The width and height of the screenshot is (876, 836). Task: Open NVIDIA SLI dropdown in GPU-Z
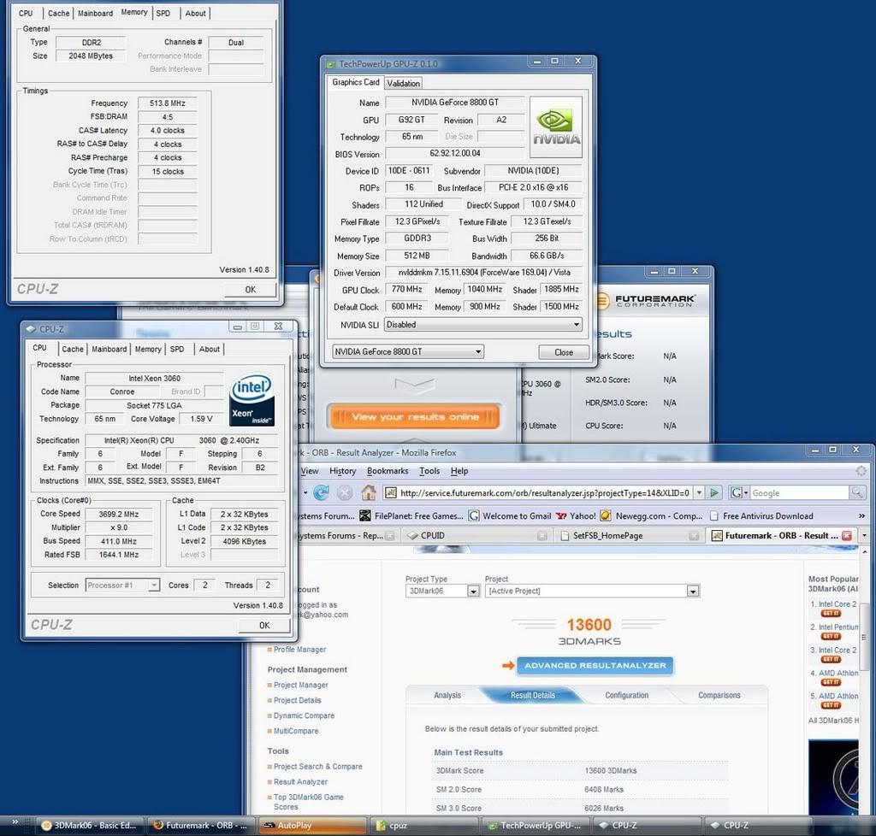pos(482,324)
